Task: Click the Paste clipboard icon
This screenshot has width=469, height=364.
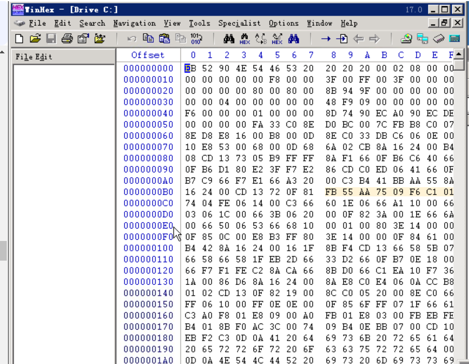Action: [x=164, y=39]
